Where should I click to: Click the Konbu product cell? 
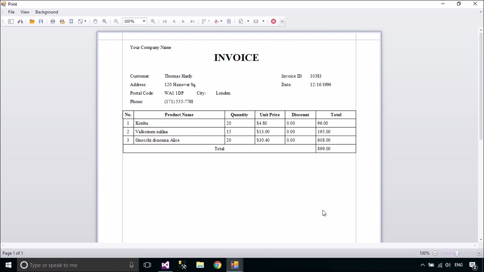coord(179,123)
